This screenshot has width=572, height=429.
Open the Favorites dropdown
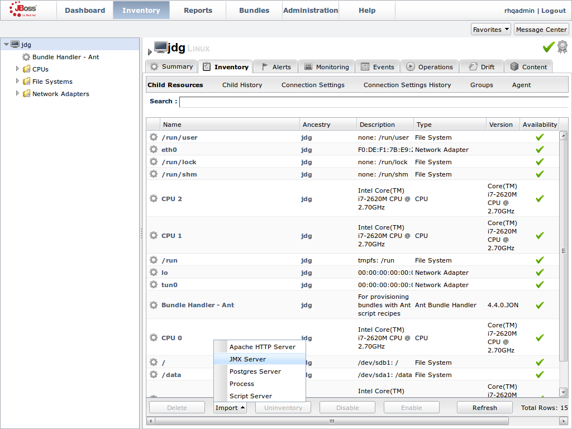point(491,30)
